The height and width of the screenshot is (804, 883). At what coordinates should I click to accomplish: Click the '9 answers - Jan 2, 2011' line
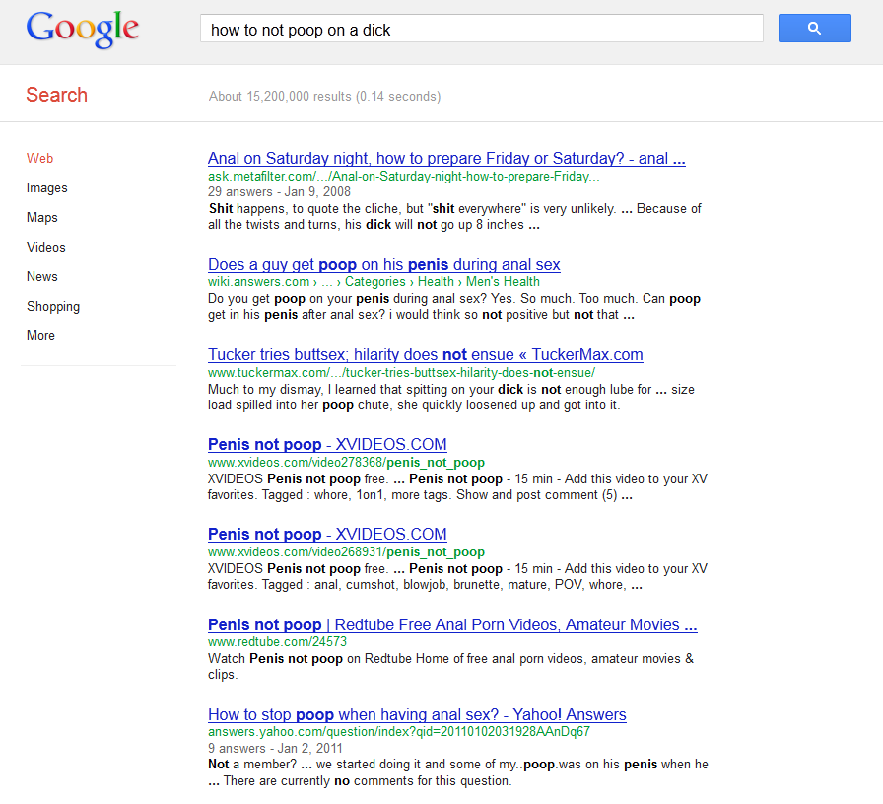pos(275,748)
